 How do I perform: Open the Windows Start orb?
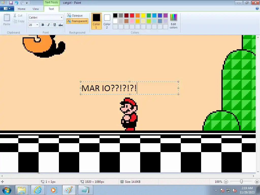[x=7, y=190]
